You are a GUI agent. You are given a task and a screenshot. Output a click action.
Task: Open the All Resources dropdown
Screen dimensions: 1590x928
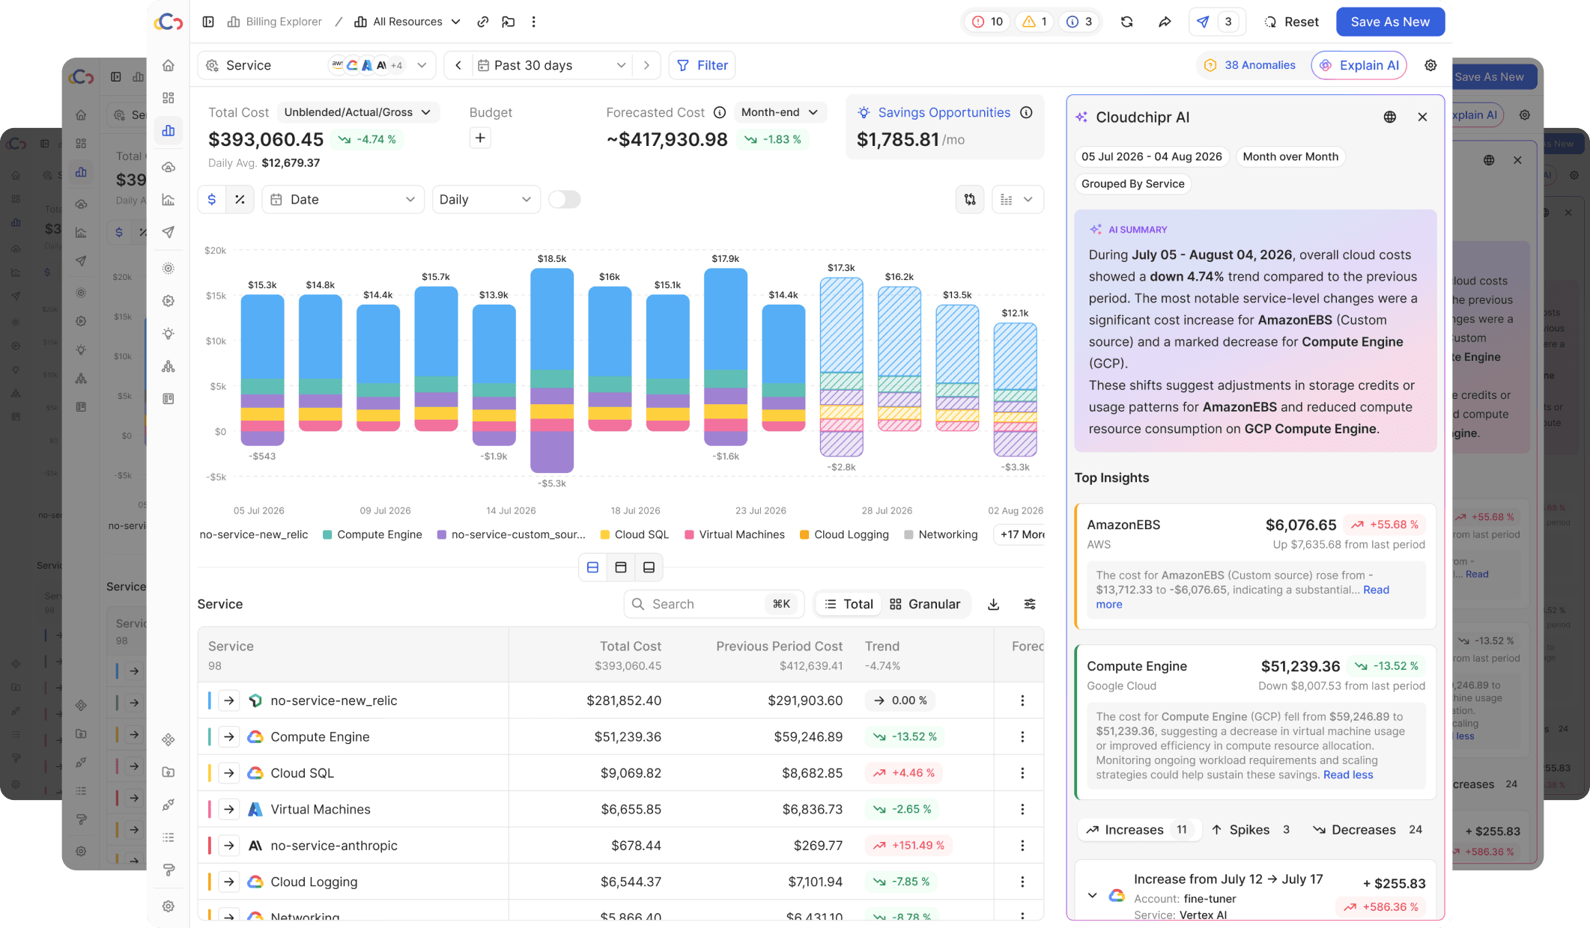[x=407, y=22]
